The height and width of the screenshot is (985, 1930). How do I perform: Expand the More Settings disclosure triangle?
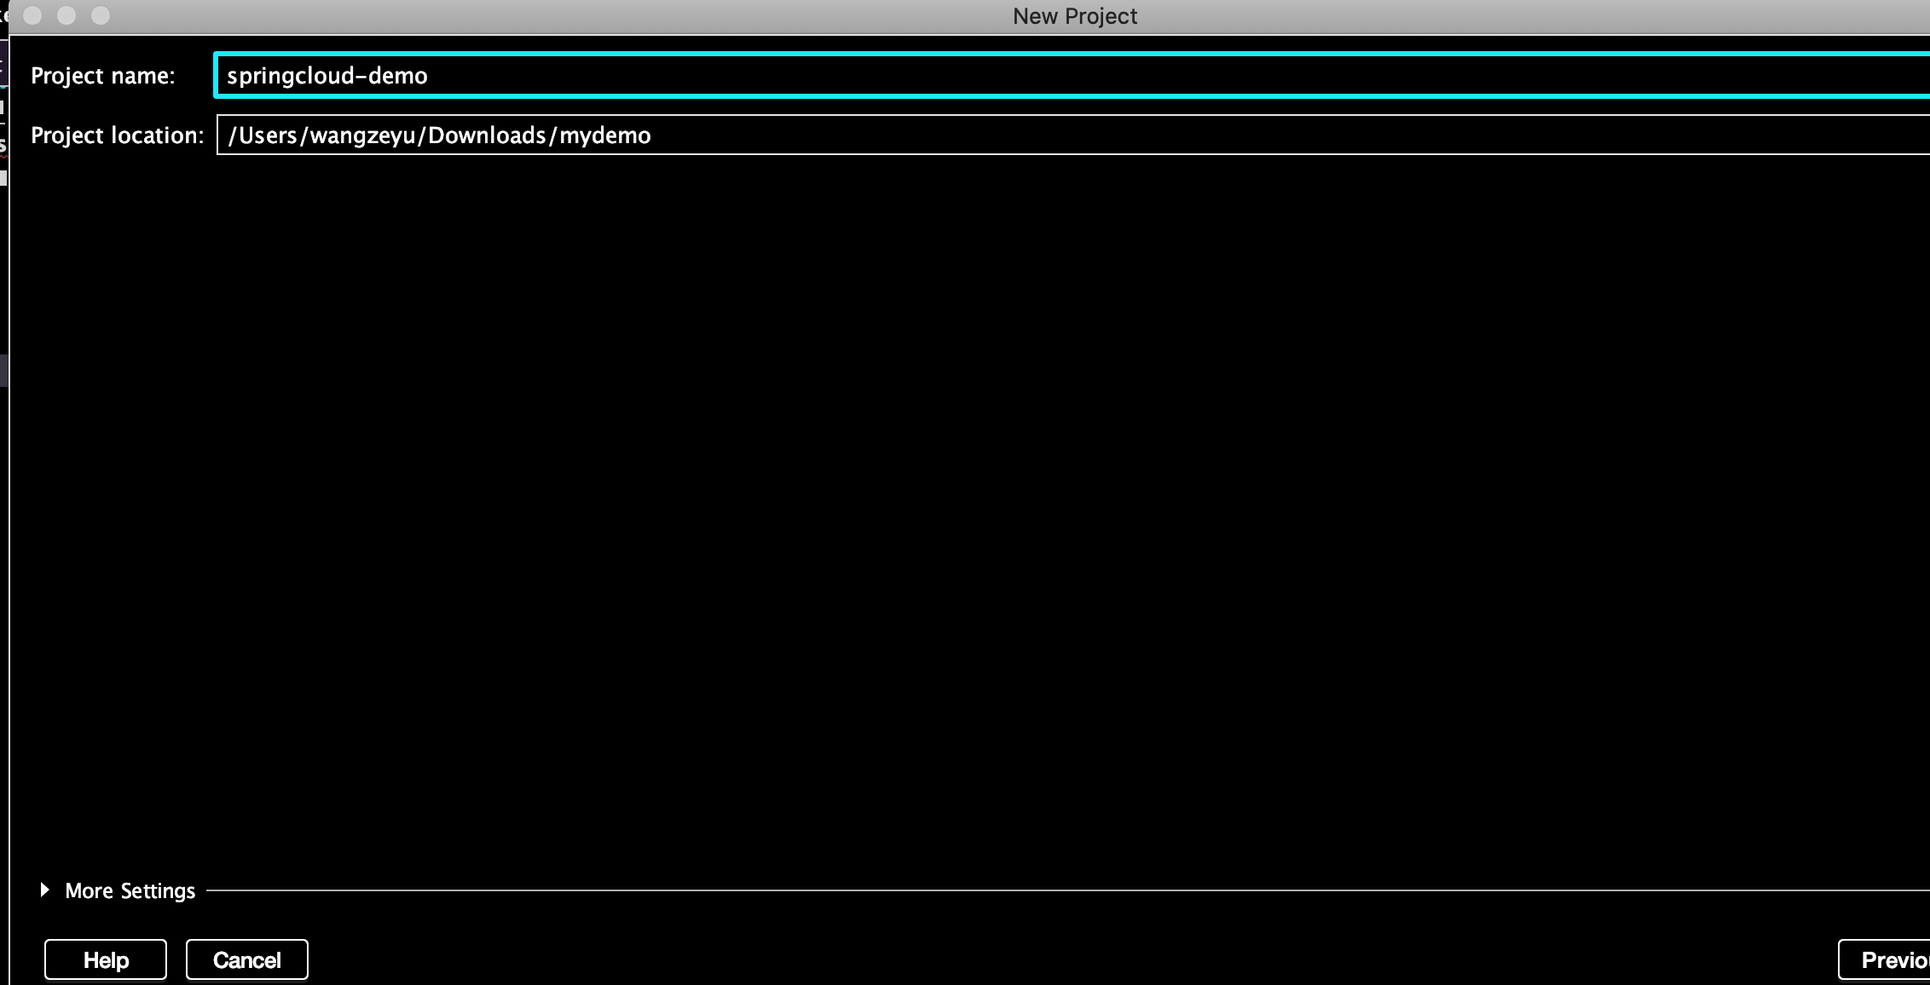tap(44, 890)
